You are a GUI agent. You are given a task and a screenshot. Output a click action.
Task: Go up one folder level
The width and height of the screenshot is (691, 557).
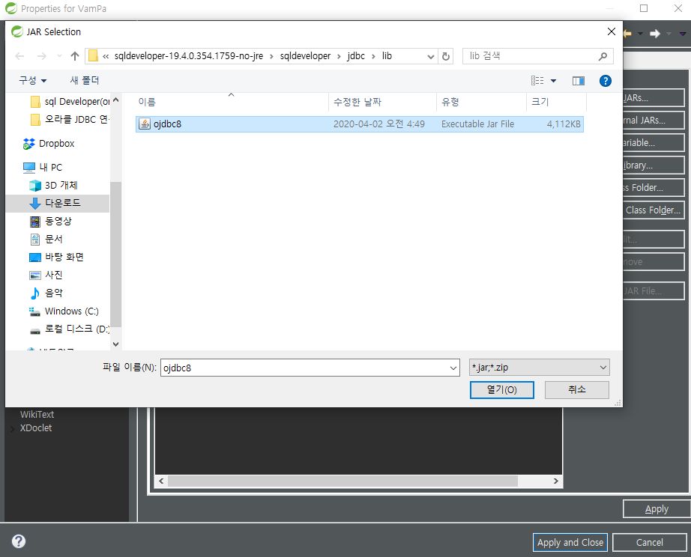(x=74, y=56)
